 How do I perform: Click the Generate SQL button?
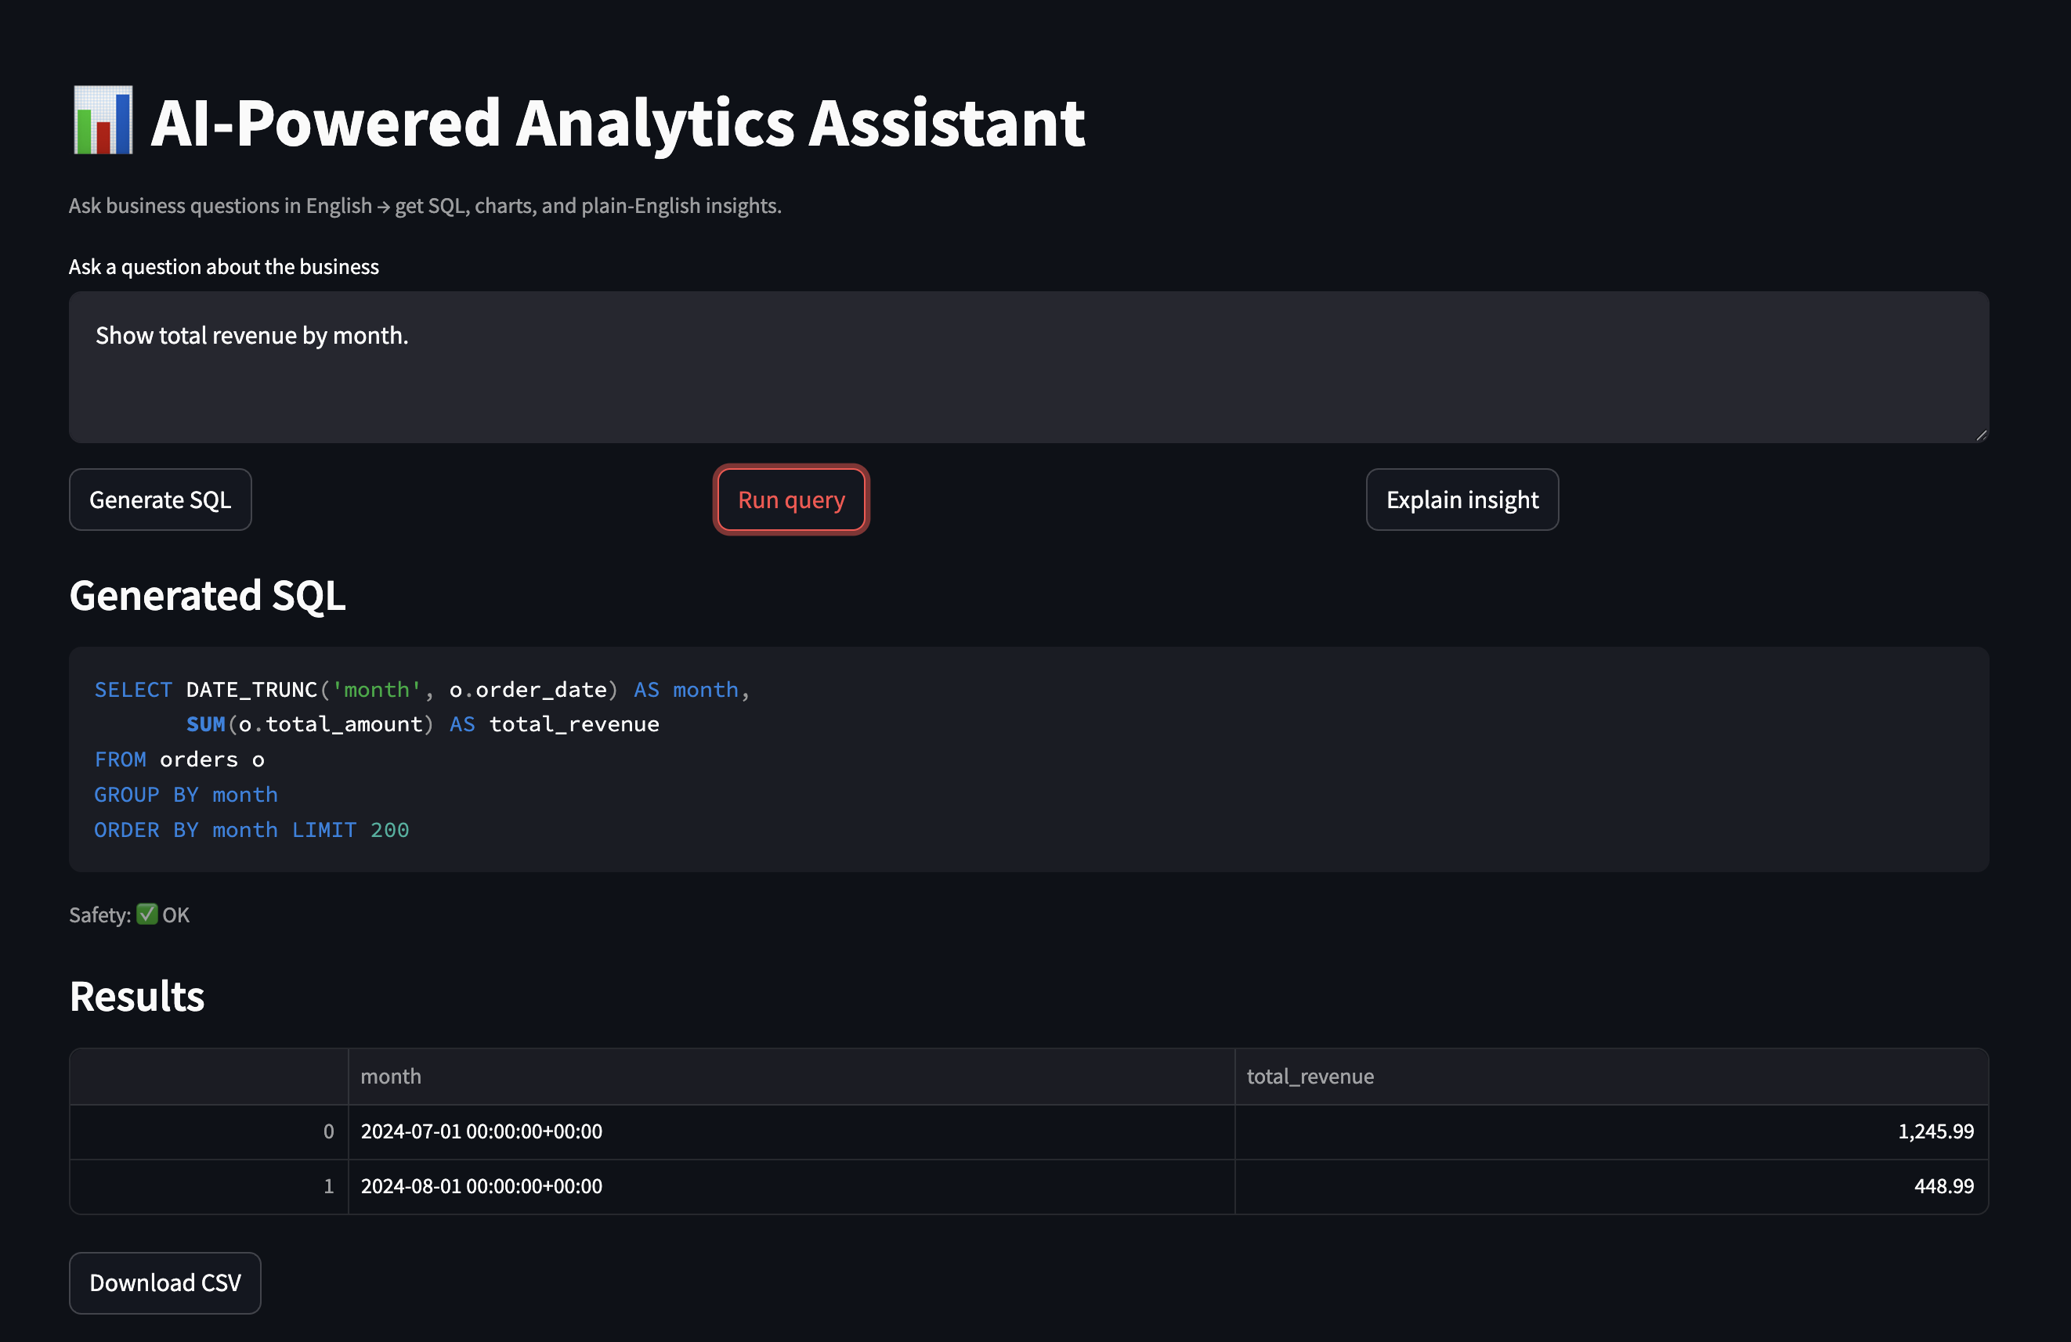point(160,500)
